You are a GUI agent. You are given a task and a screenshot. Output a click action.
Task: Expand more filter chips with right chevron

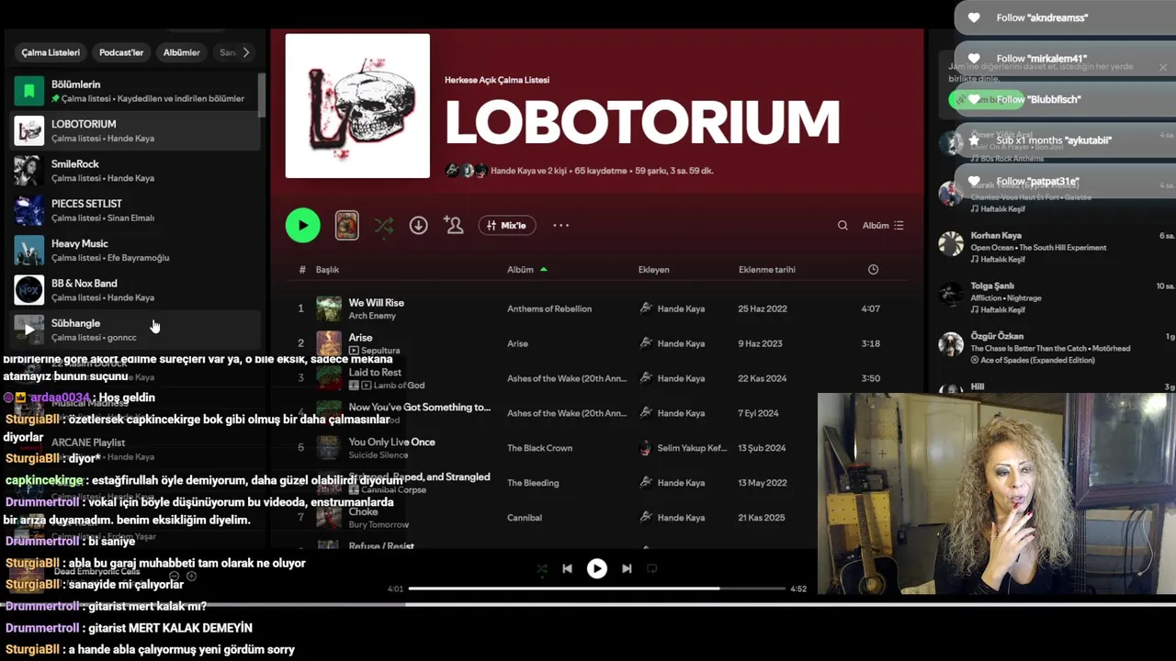(246, 52)
